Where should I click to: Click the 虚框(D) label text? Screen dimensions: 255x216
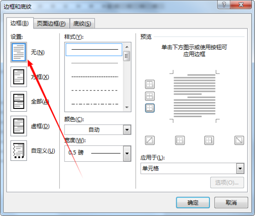(x=40, y=126)
